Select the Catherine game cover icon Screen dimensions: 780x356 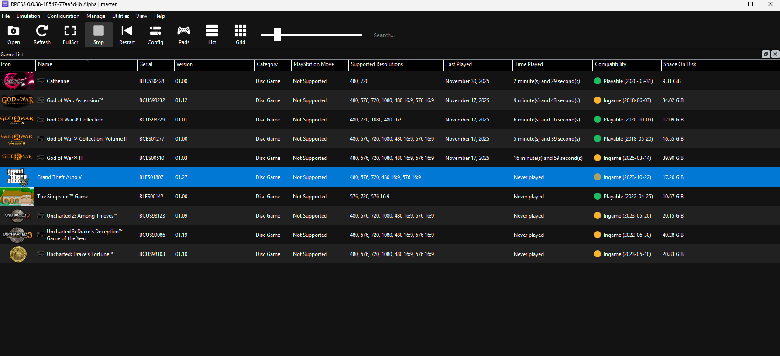point(17,81)
